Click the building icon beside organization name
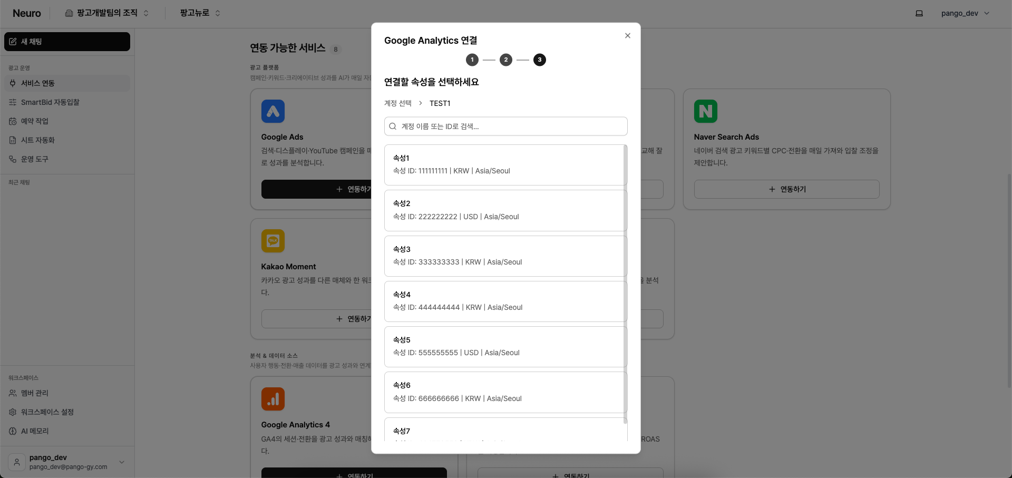The width and height of the screenshot is (1012, 478). point(69,13)
